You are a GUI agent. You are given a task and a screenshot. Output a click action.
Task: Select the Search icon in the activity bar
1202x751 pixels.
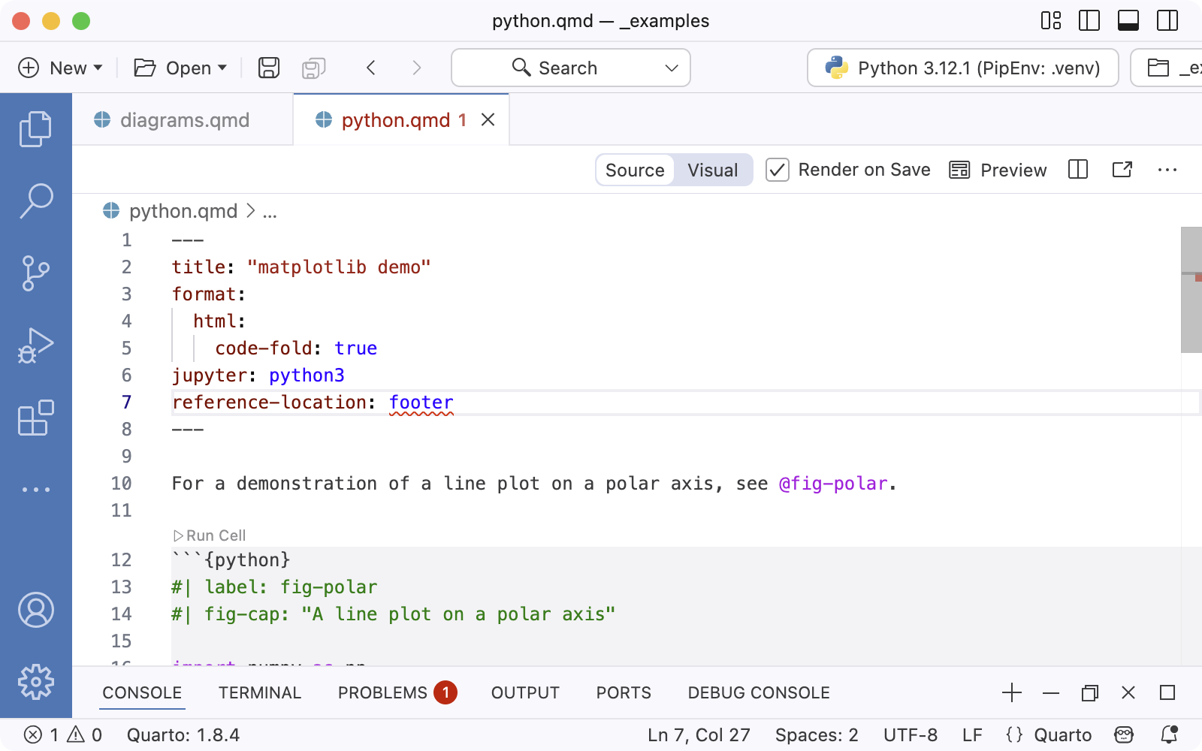[35, 201]
